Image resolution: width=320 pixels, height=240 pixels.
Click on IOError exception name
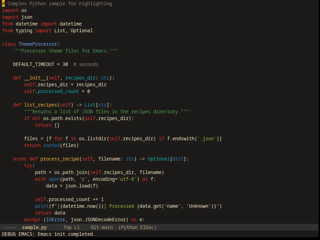pyautogui.click(x=55, y=219)
